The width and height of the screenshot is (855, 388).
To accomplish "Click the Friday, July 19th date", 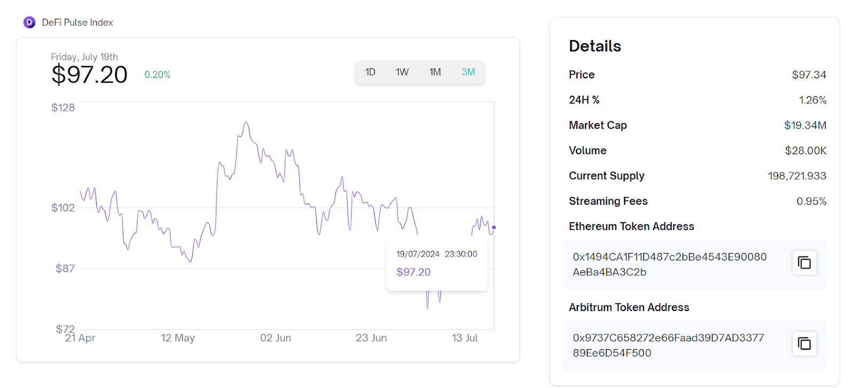I will [84, 57].
